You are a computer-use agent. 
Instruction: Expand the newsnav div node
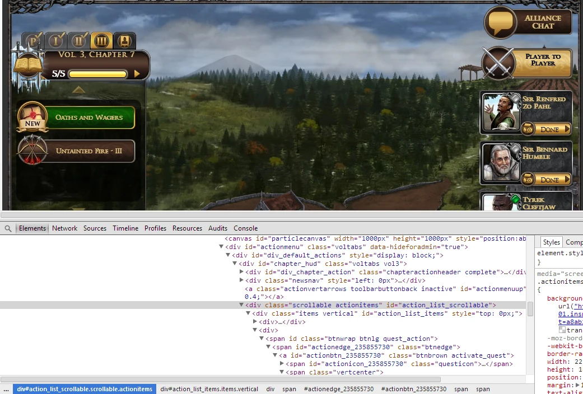tap(241, 280)
